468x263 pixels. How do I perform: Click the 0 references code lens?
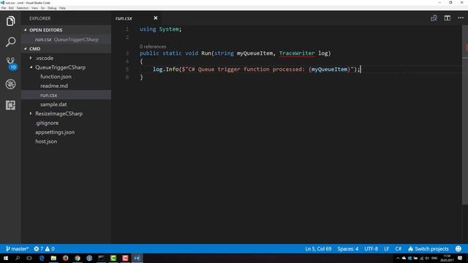pyautogui.click(x=153, y=47)
